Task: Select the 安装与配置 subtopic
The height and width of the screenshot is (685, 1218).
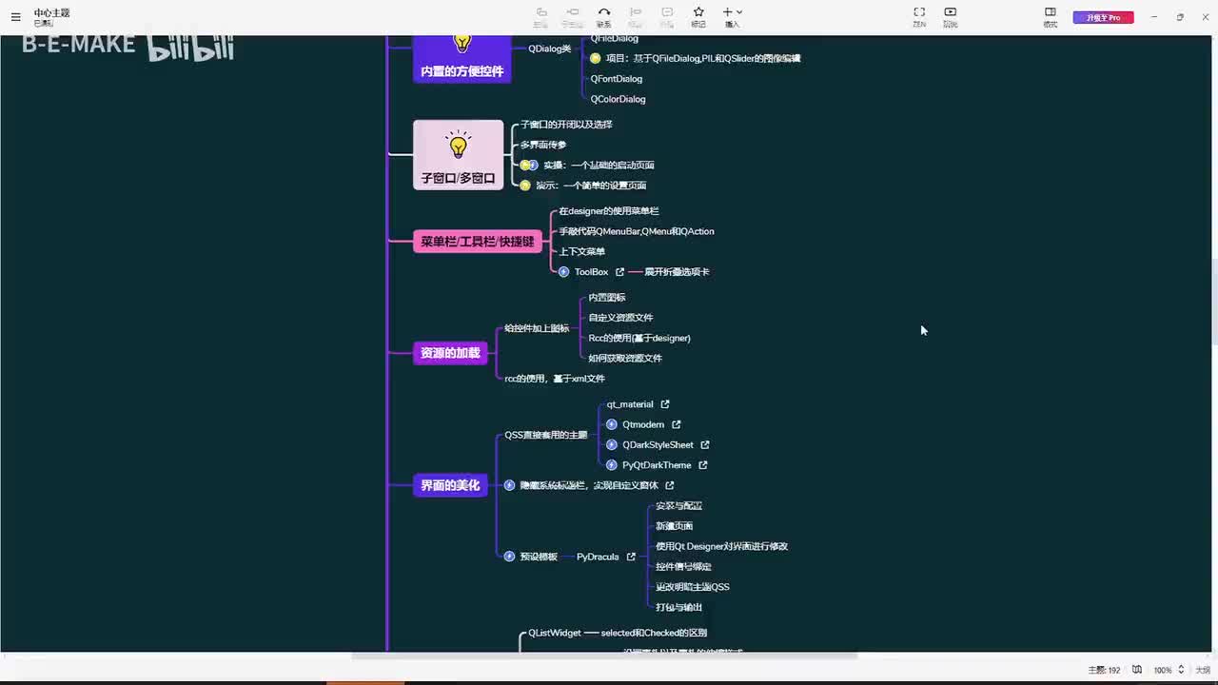Action: pyautogui.click(x=679, y=506)
